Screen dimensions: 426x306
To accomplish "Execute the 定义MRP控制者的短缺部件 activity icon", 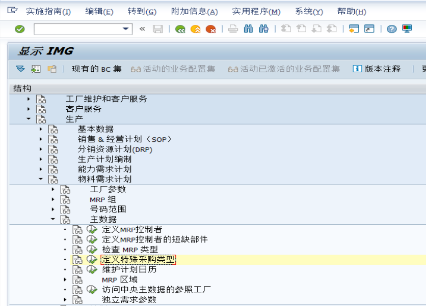I will tap(92, 239).
